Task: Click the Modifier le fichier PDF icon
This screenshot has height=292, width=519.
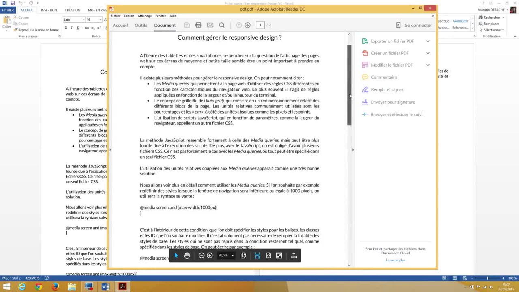Action: click(x=365, y=65)
